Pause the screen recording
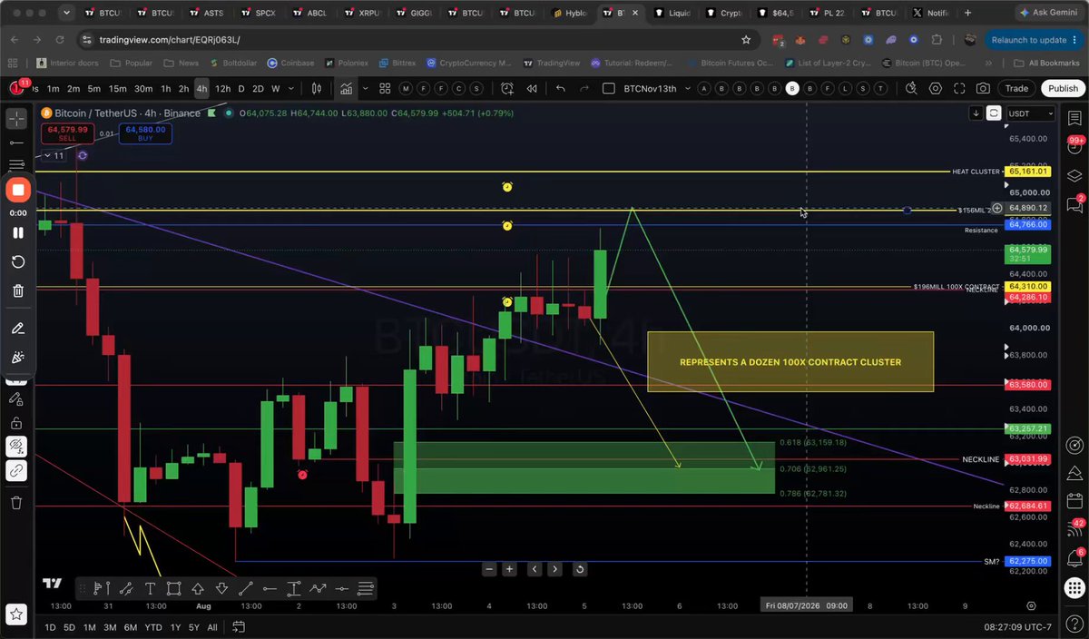The image size is (1089, 639). coord(17,232)
